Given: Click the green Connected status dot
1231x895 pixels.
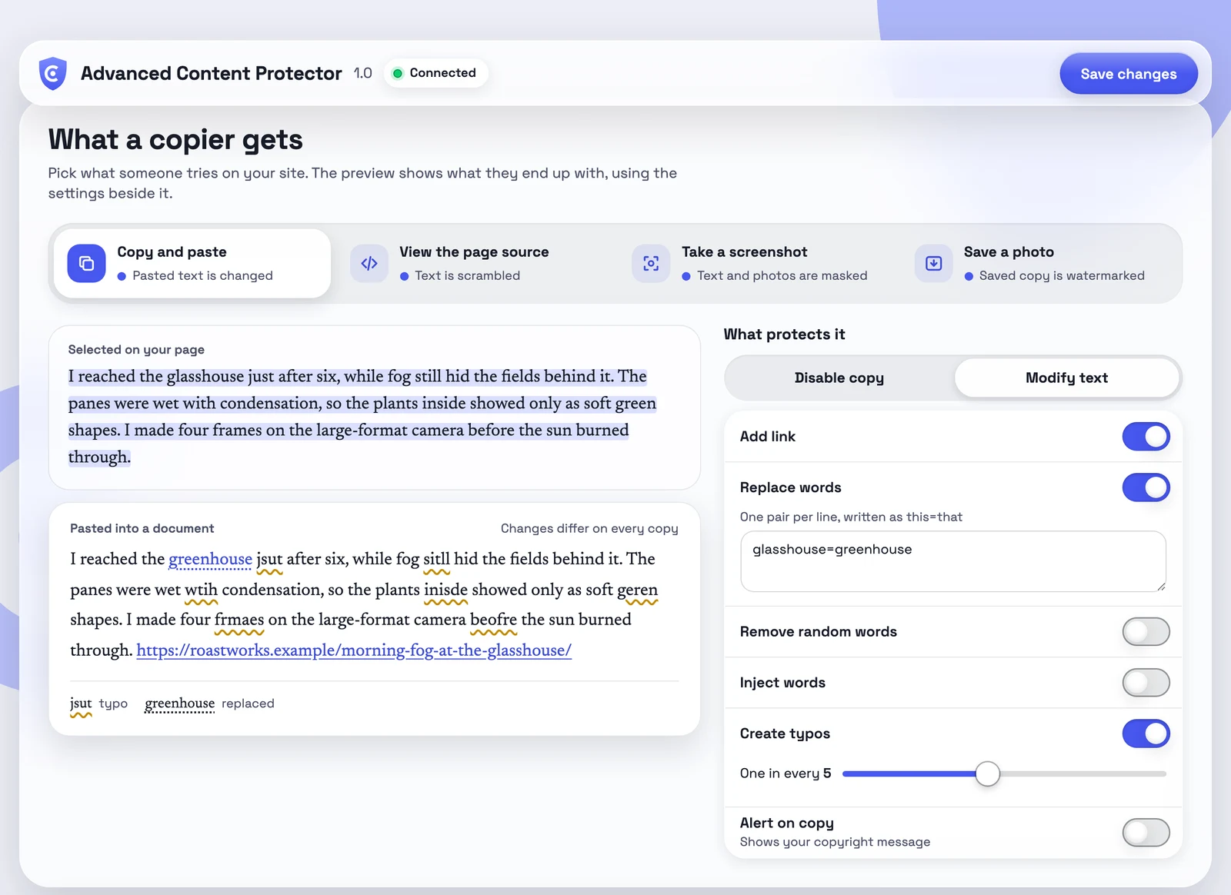Looking at the screenshot, I should click(x=398, y=74).
